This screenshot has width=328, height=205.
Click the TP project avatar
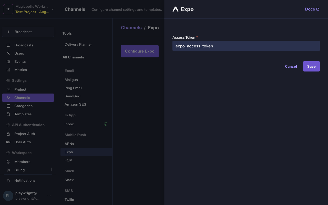point(8,9)
